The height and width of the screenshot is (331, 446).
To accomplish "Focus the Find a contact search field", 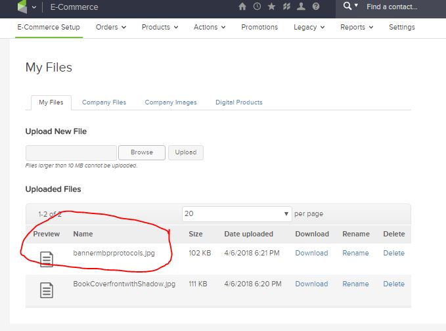I will [x=391, y=7].
